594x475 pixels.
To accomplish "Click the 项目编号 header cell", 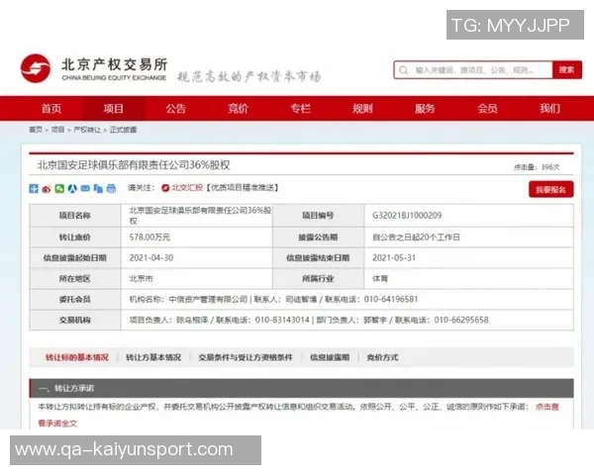I will click(318, 216).
